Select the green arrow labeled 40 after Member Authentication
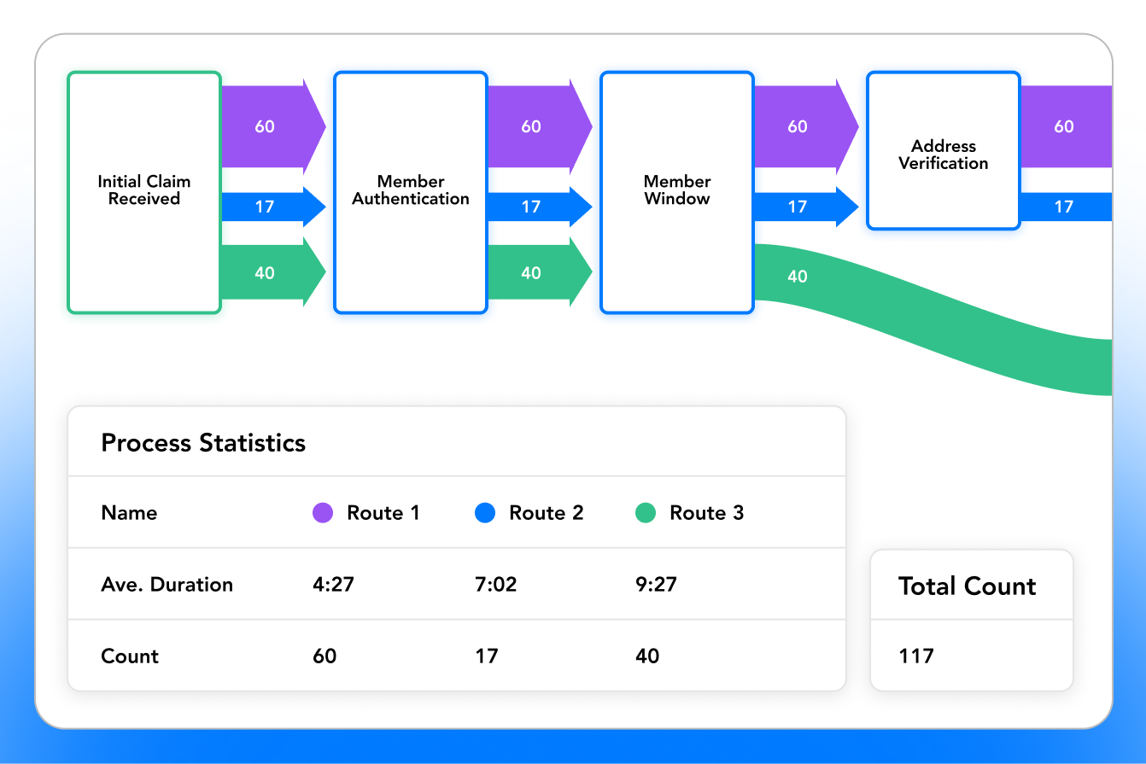Viewport: 1146px width, 764px height. pyautogui.click(x=531, y=272)
